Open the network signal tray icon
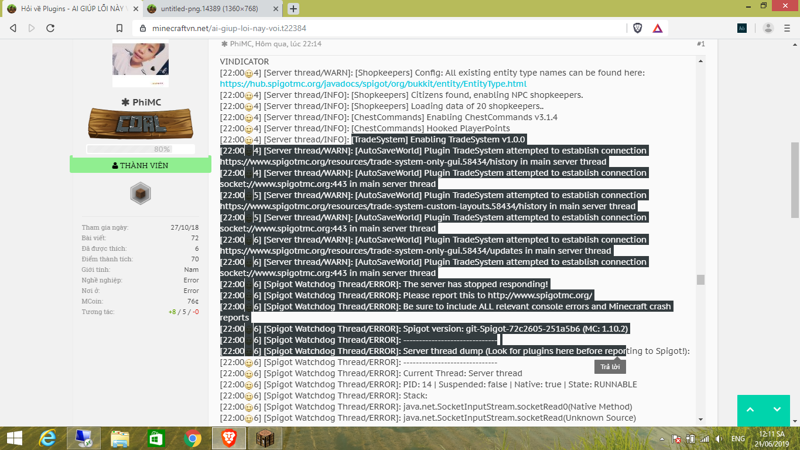This screenshot has height=450, width=800. pos(705,439)
